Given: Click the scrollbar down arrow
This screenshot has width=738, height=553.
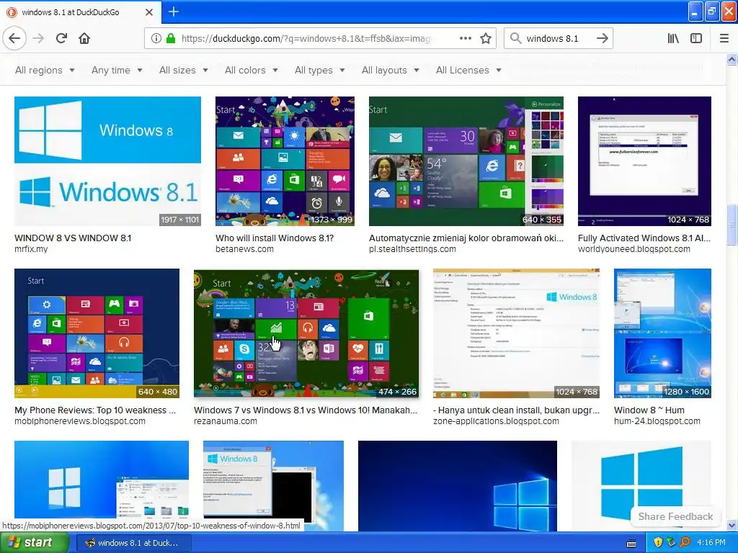Looking at the screenshot, I should pos(732,525).
